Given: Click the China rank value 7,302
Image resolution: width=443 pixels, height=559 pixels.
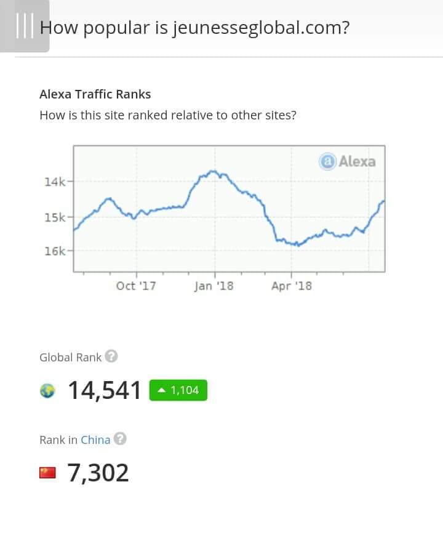Looking at the screenshot, I should 98,473.
